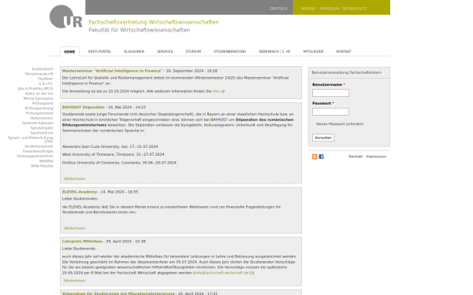This screenshot has width=473, height=295.
Task: Open Fahrplanauskunft sidebar link
Action: (39, 74)
